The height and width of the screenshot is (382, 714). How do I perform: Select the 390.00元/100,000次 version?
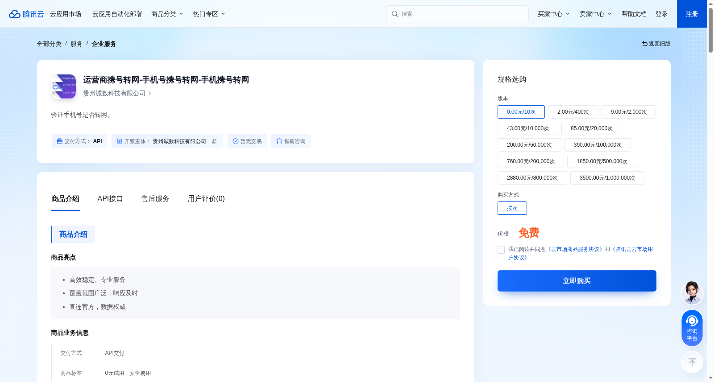point(598,145)
